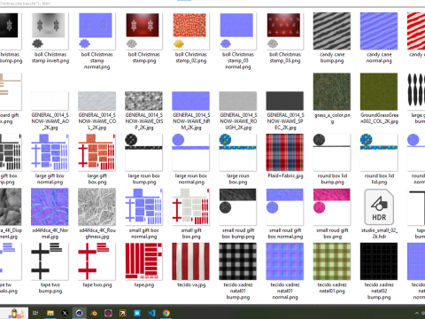Select small gift box normal.png thumbnail

pos(143,207)
